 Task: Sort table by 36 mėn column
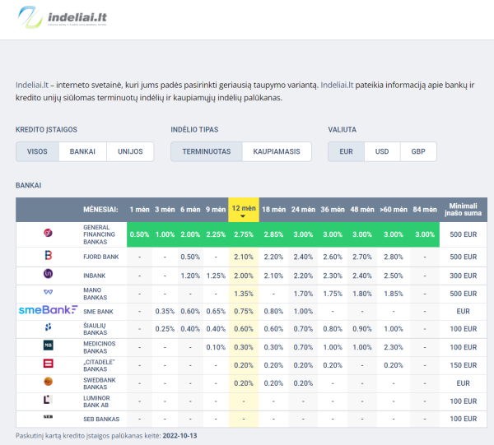[x=333, y=210]
